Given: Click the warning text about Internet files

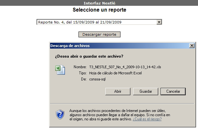Looking at the screenshot, I should point(120,115).
